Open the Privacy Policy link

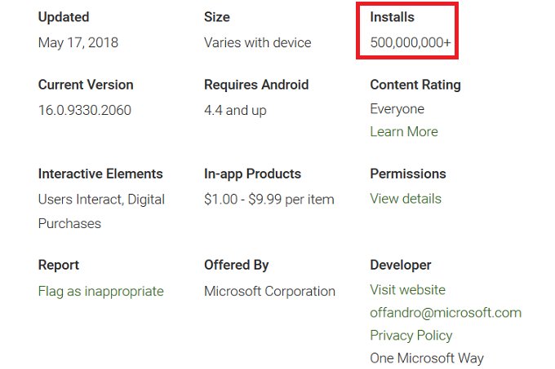(411, 336)
